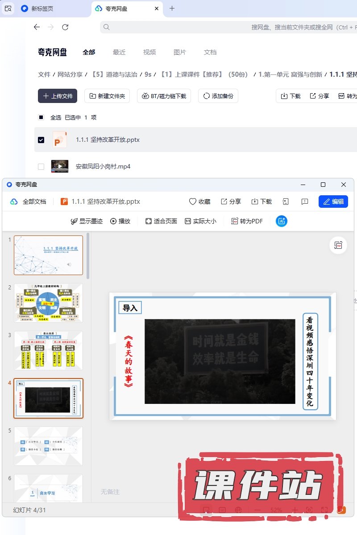This screenshot has width=357, height=535.
Task: Check the 安徽凤阳小岗村.mp4 checkbox
Action: [x=41, y=167]
